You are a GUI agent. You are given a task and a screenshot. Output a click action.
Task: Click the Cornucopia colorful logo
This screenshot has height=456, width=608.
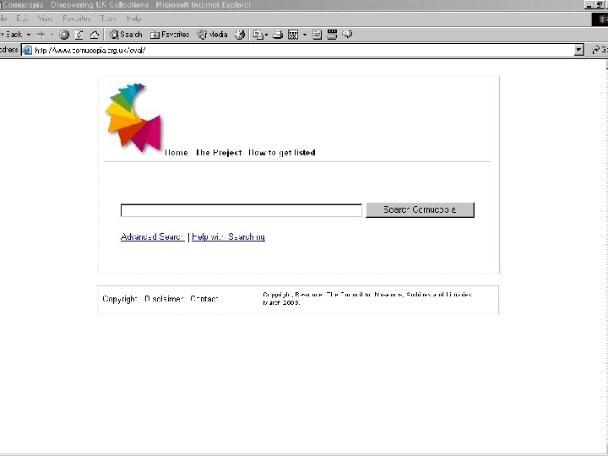click(133, 117)
